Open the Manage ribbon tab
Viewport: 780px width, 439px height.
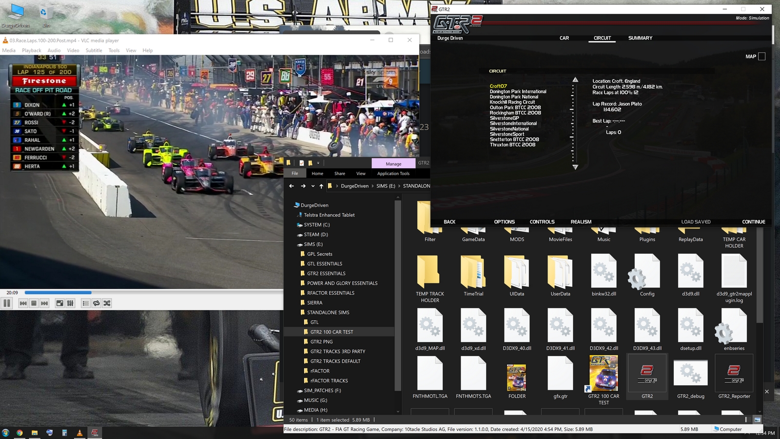pos(393,163)
